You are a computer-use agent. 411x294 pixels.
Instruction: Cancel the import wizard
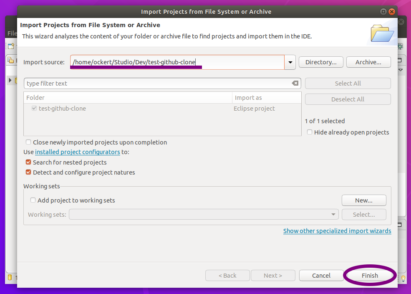(x=321, y=276)
